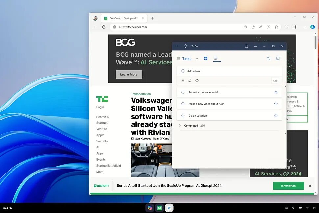The height and width of the screenshot is (213, 319).
Task: Click the Edge split screen icon
Action: (x=295, y=27)
